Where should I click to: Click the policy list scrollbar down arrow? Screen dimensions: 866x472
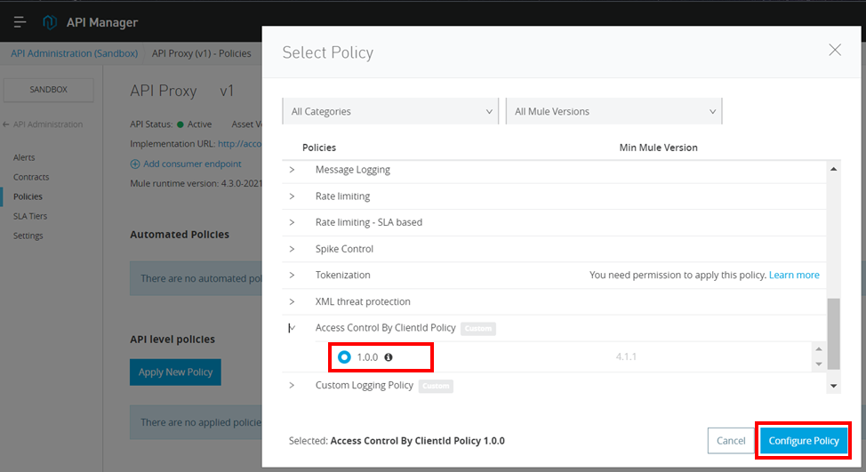pyautogui.click(x=833, y=386)
